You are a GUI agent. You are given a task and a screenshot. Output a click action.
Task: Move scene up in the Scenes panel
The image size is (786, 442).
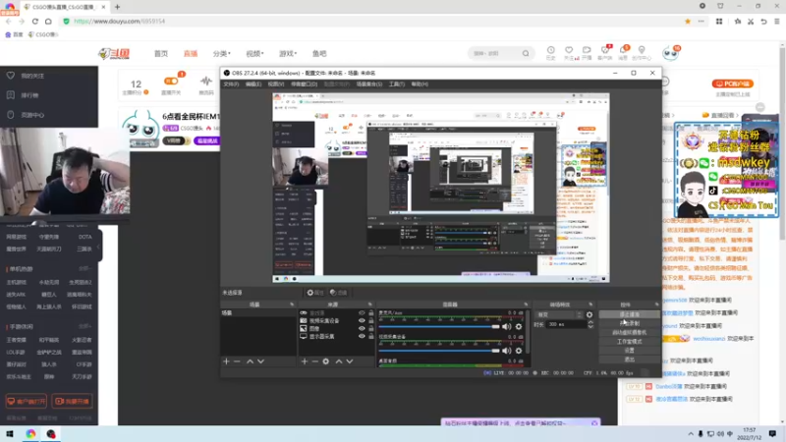click(250, 361)
